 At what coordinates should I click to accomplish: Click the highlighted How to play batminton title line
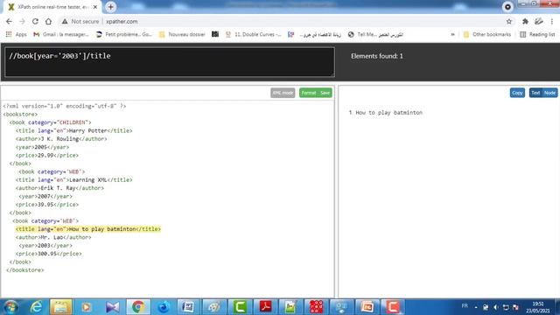click(x=88, y=229)
